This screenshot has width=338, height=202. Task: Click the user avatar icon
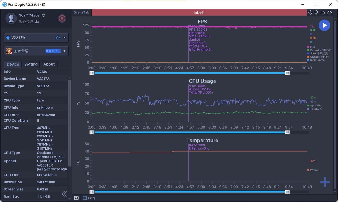click(11, 18)
